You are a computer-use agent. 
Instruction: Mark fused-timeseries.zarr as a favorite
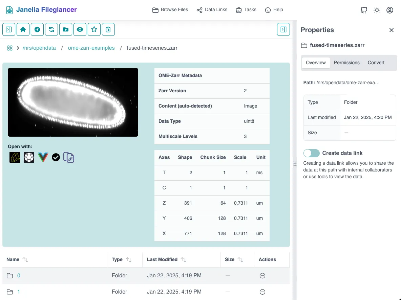94,29
